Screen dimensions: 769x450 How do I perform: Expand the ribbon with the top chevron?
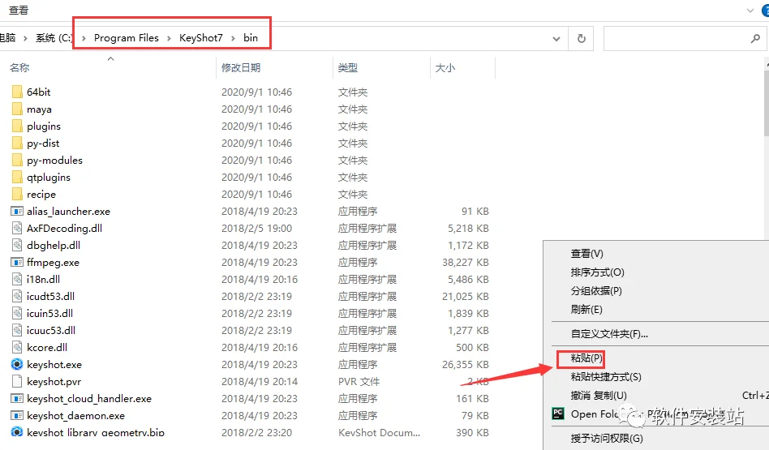(x=750, y=11)
